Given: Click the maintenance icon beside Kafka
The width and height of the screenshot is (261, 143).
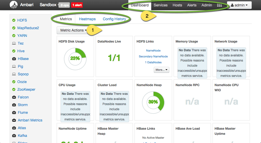Looking at the screenshot, I should click(x=14, y=136).
